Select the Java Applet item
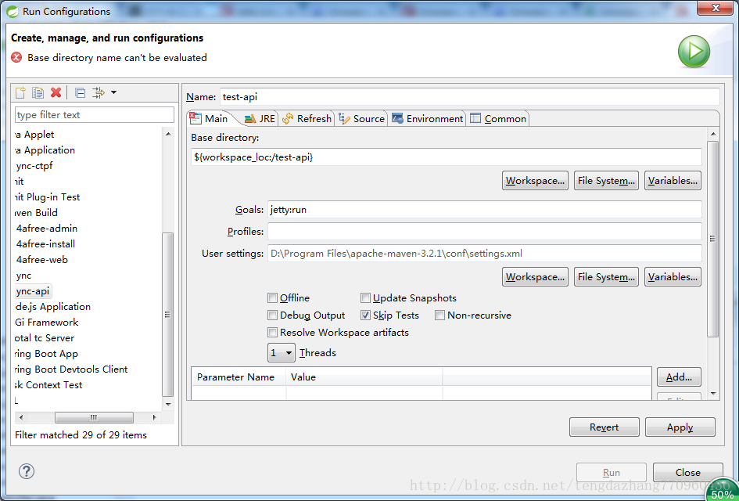739x501 pixels. (34, 135)
